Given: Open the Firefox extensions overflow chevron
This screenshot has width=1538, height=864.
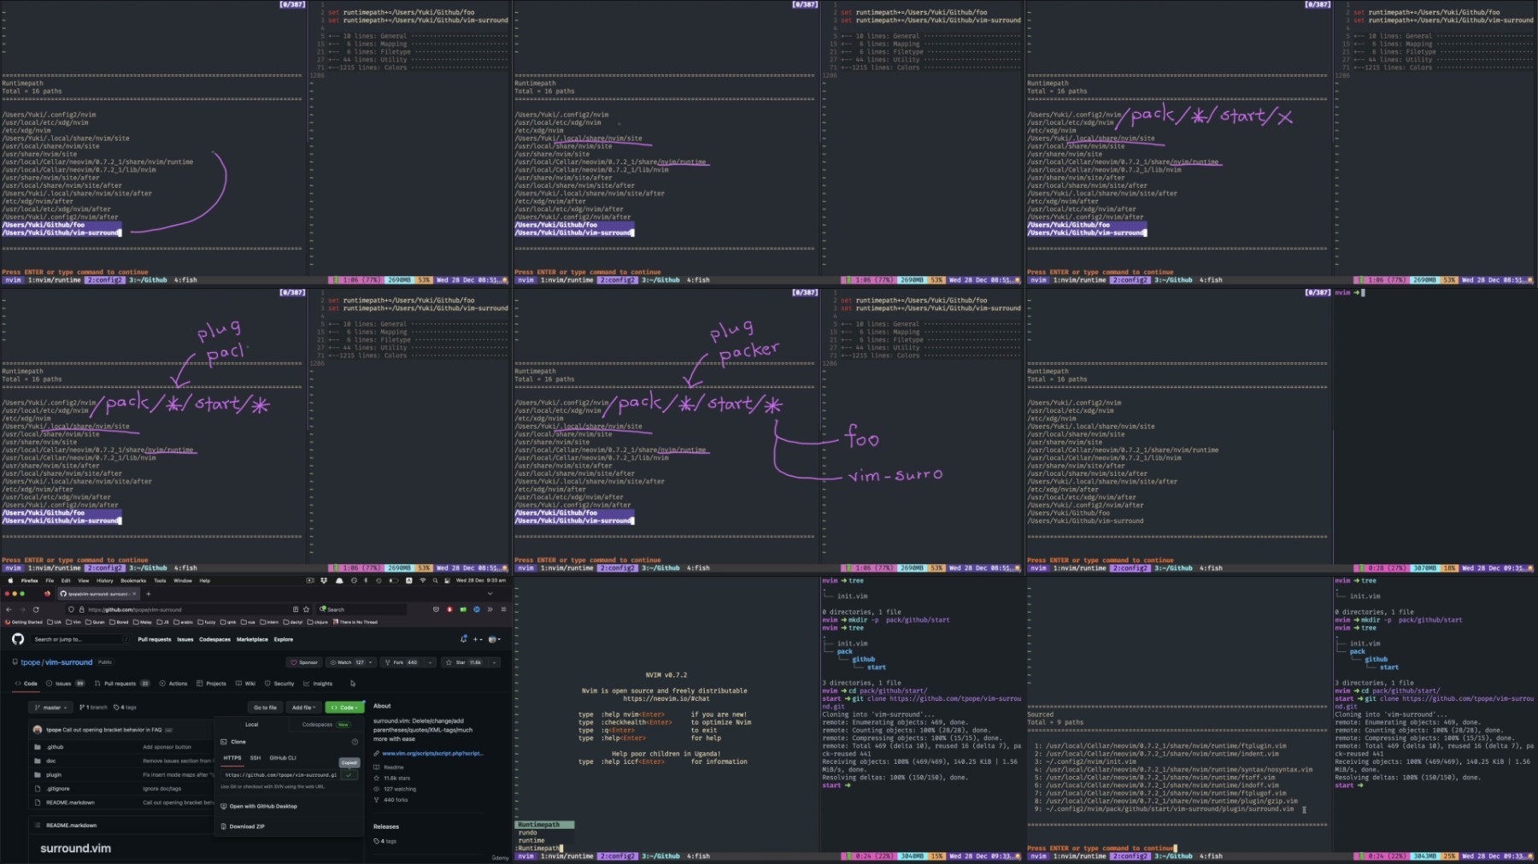Looking at the screenshot, I should coord(490,609).
